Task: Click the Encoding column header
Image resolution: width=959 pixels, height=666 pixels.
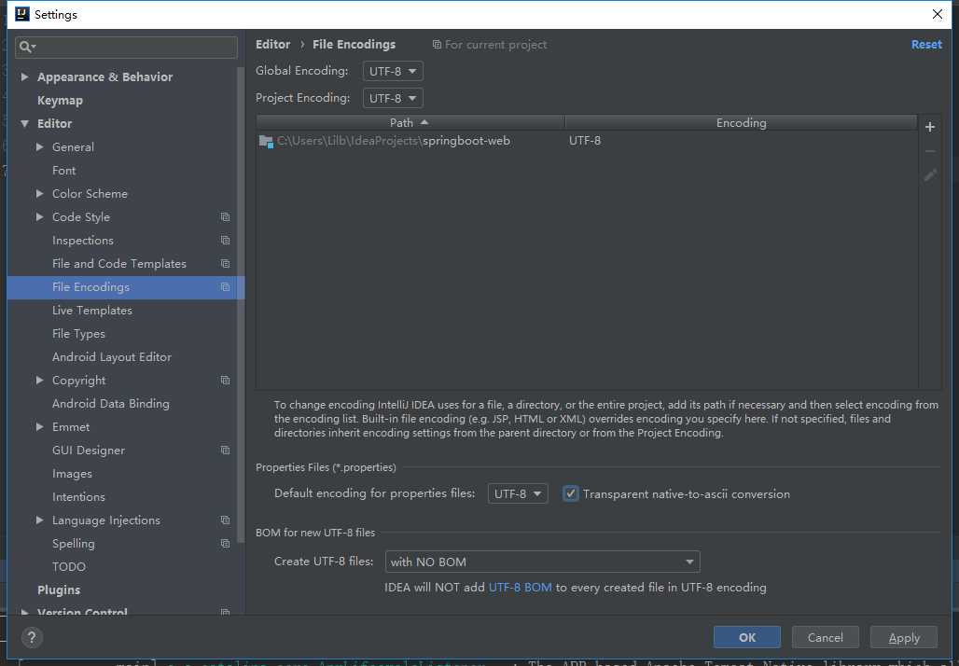Action: 742,123
